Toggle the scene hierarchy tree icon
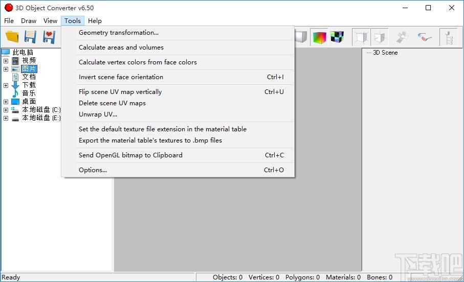This screenshot has height=282, width=464. [449, 37]
